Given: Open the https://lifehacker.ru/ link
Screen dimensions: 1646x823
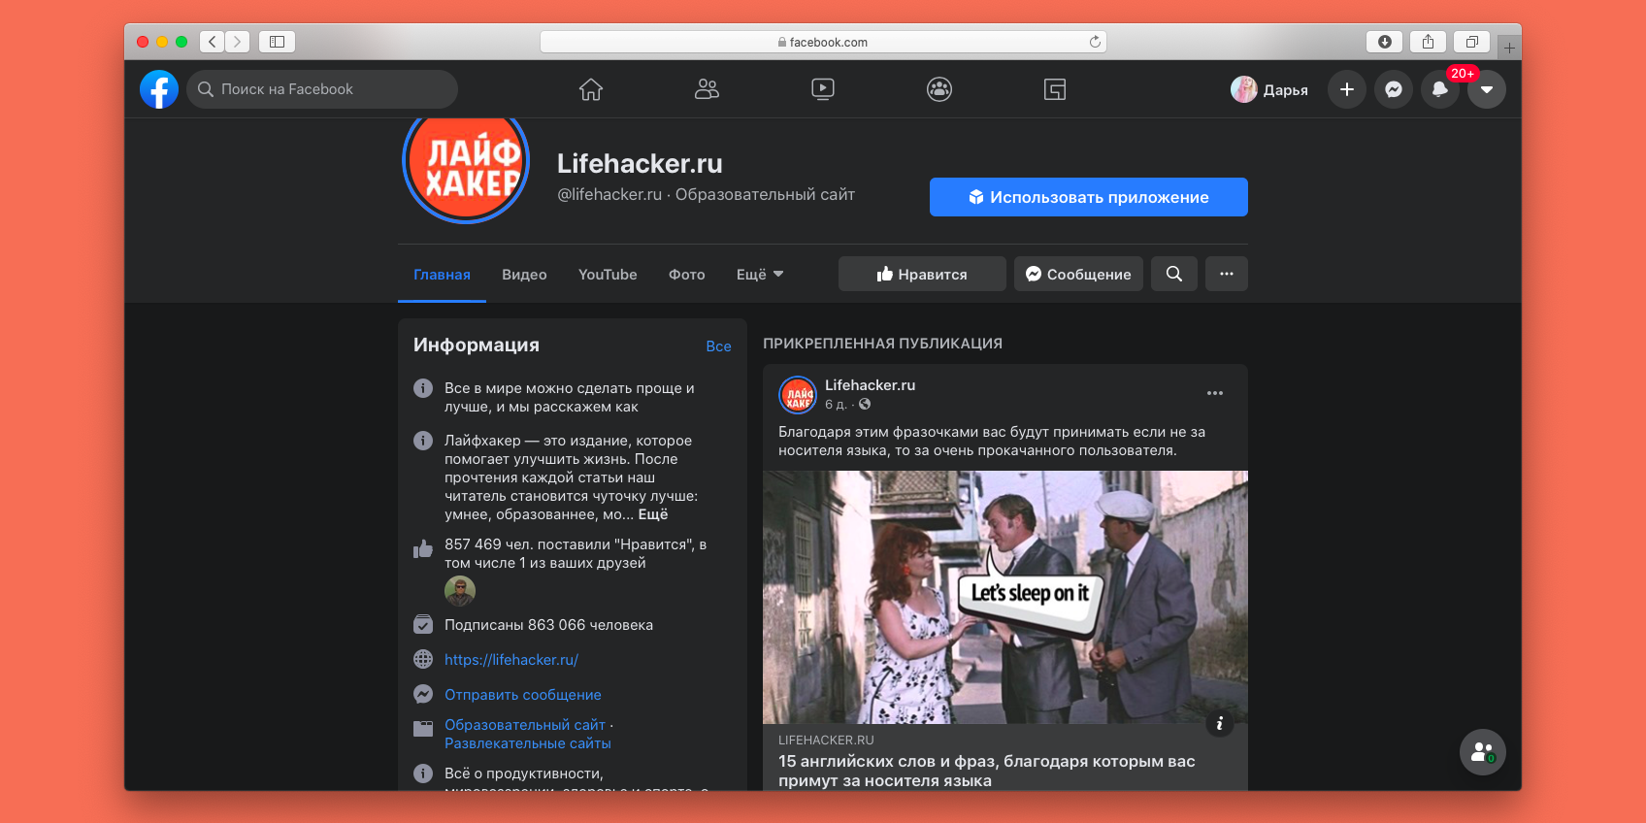Looking at the screenshot, I should click(x=511, y=660).
